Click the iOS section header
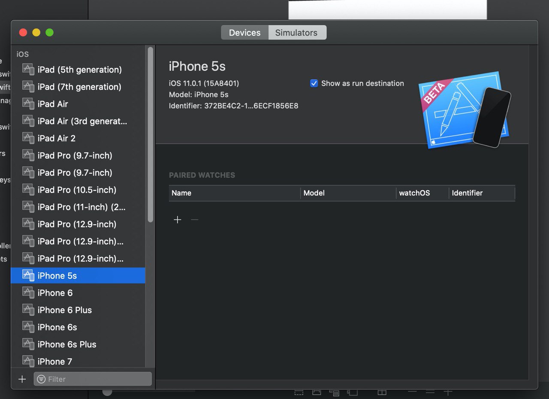The height and width of the screenshot is (399, 549). point(23,54)
